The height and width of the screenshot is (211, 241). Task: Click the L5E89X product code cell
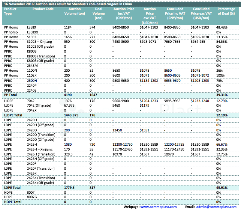[x=33, y=33]
